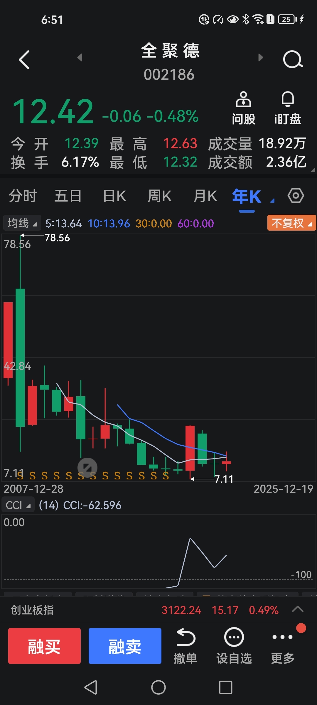Tap the 全聚德 stock title

(x=170, y=51)
